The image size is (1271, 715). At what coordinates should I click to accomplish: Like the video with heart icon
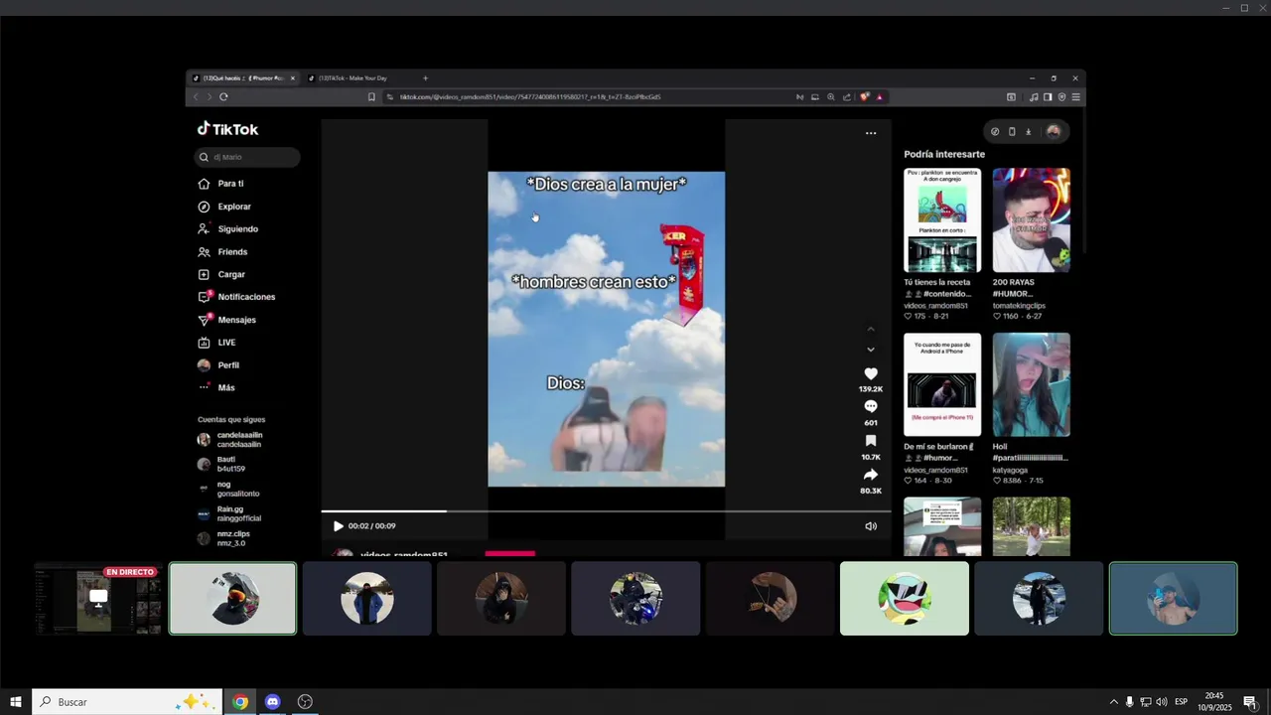(x=871, y=374)
